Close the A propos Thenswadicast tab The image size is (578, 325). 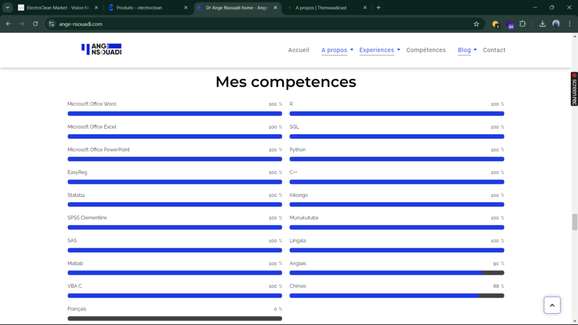click(x=365, y=7)
